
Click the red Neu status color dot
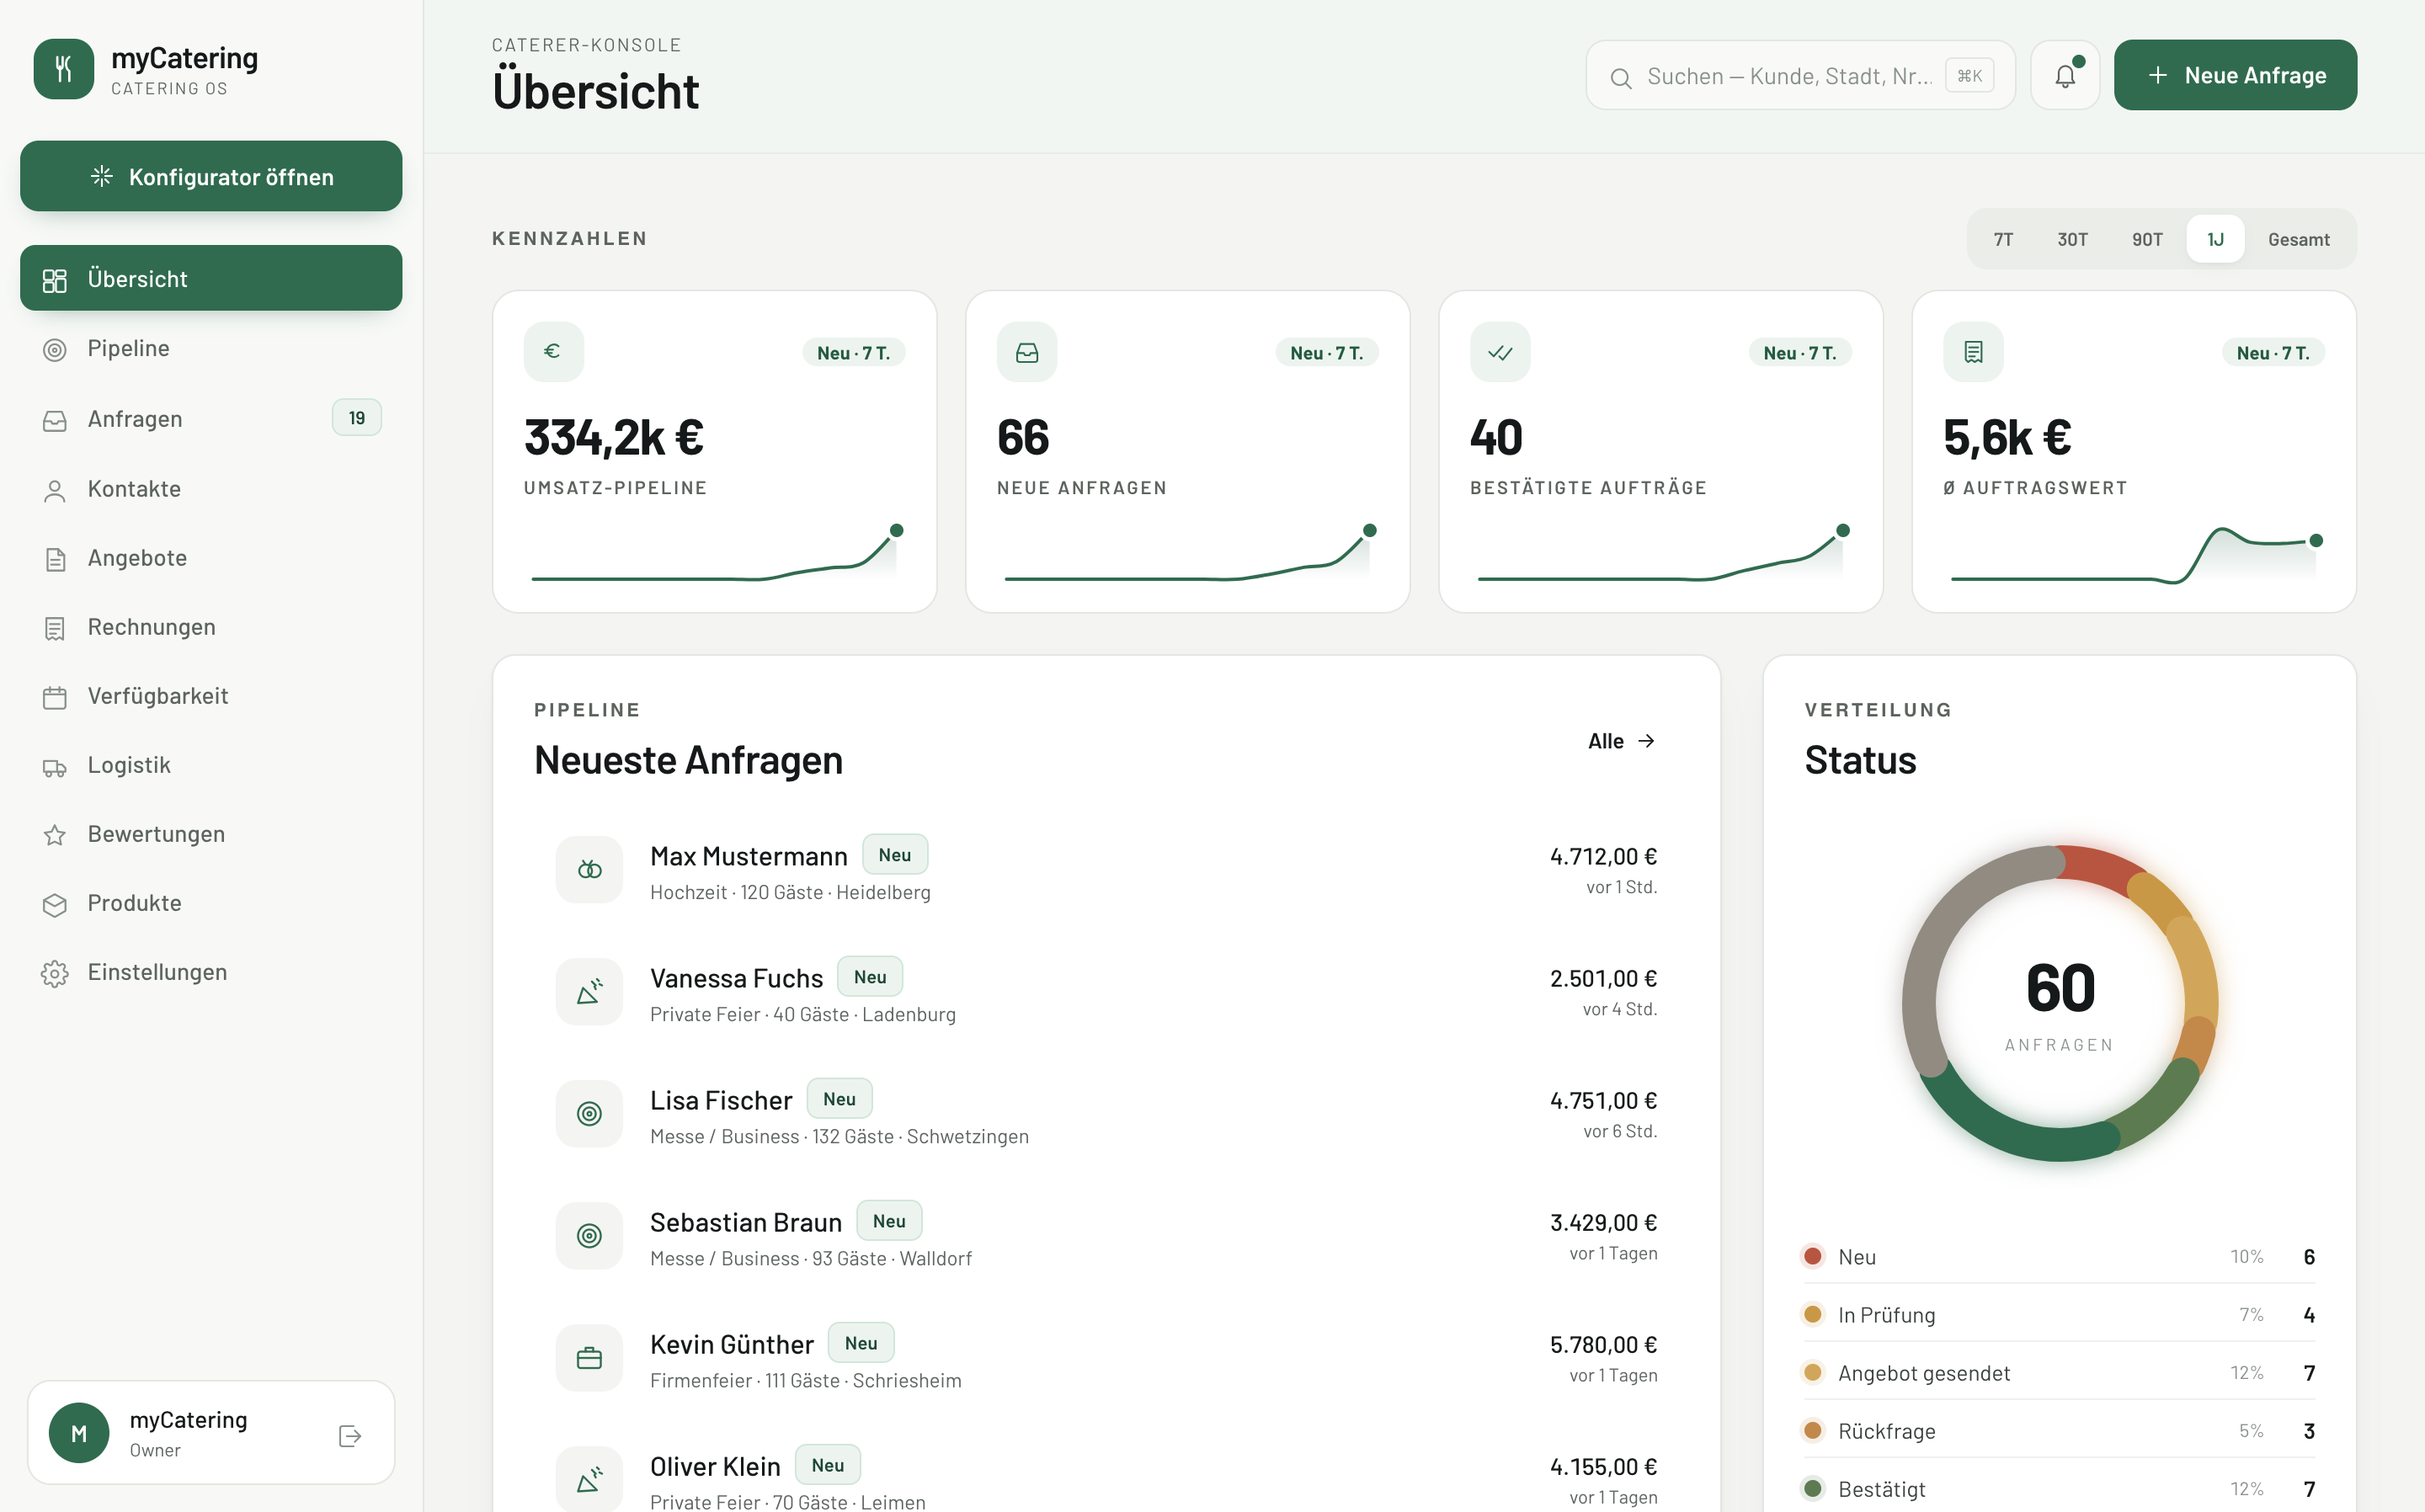pyautogui.click(x=1812, y=1256)
